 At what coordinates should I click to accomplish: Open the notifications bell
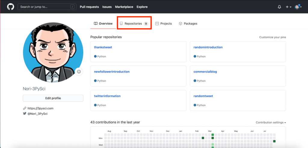[279, 7]
